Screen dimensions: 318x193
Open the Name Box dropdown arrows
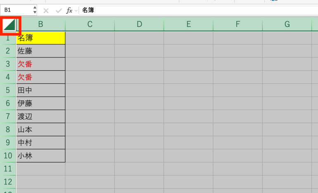click(x=35, y=10)
